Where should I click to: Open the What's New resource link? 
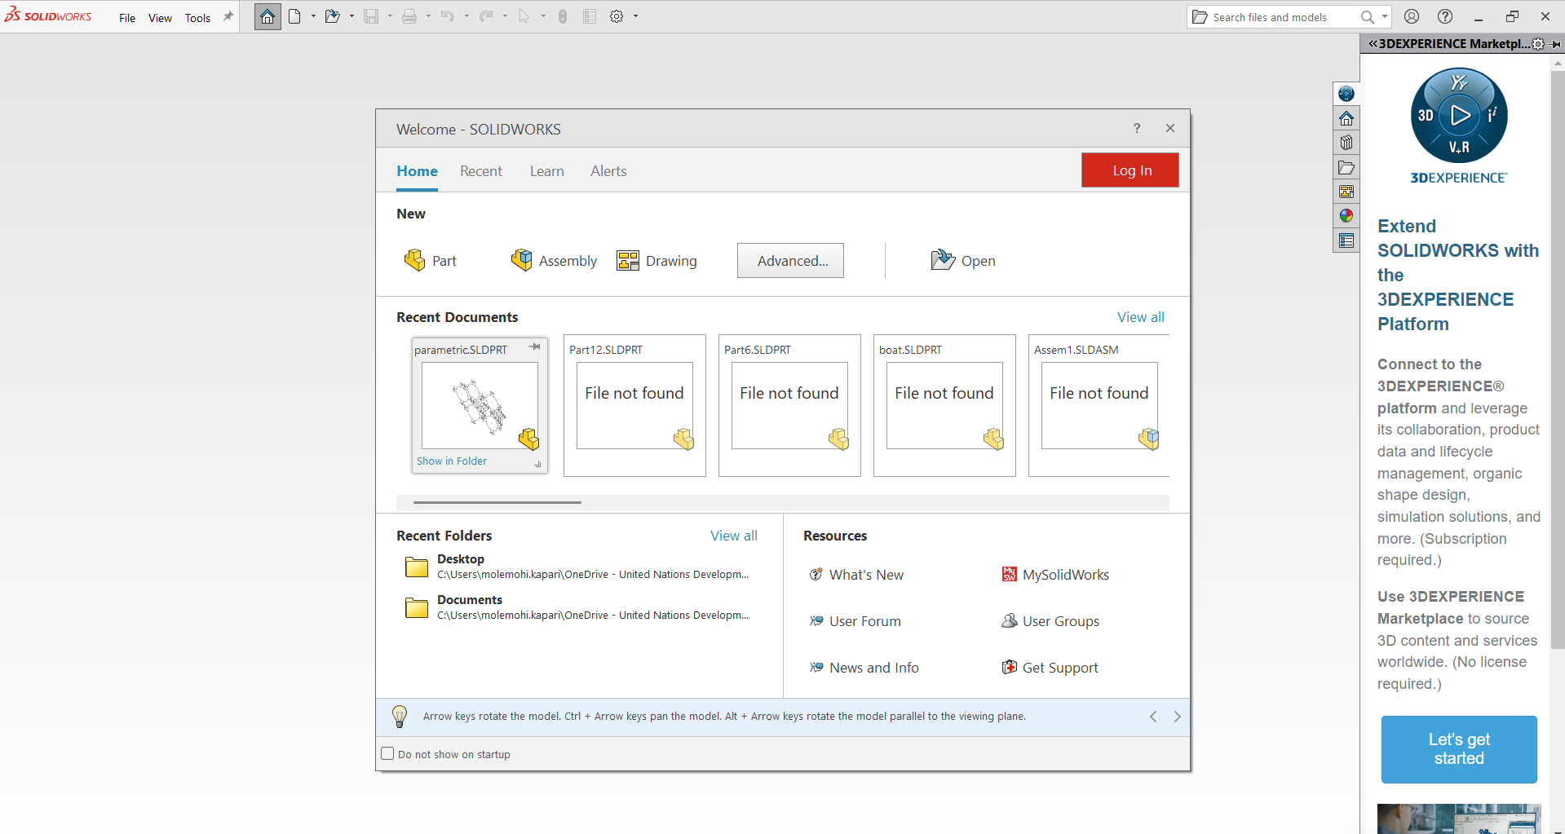point(856,575)
